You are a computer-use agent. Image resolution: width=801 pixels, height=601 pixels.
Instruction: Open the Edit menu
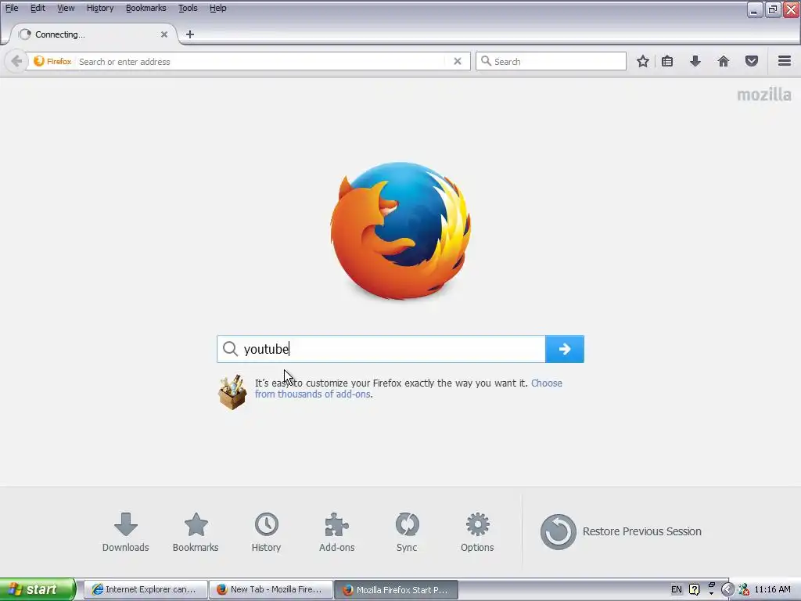click(38, 8)
